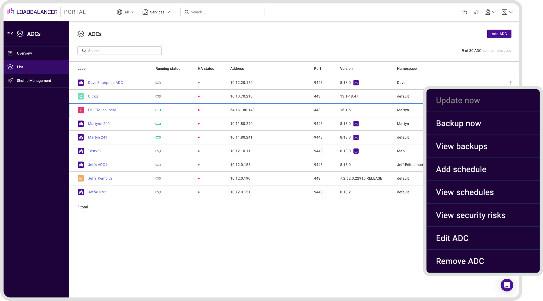Select List in the sidebar
543x301 pixels.
click(36, 67)
